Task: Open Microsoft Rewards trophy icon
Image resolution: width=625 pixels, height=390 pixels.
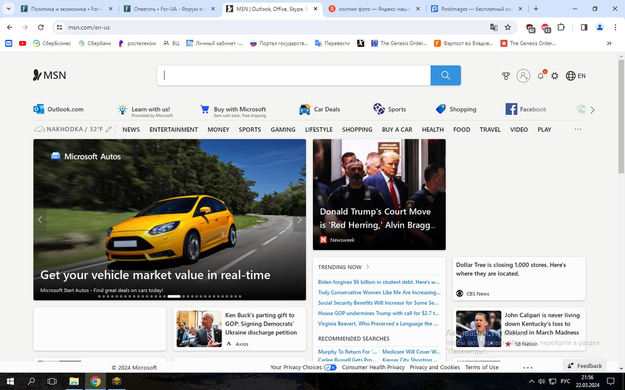Action: (x=506, y=76)
